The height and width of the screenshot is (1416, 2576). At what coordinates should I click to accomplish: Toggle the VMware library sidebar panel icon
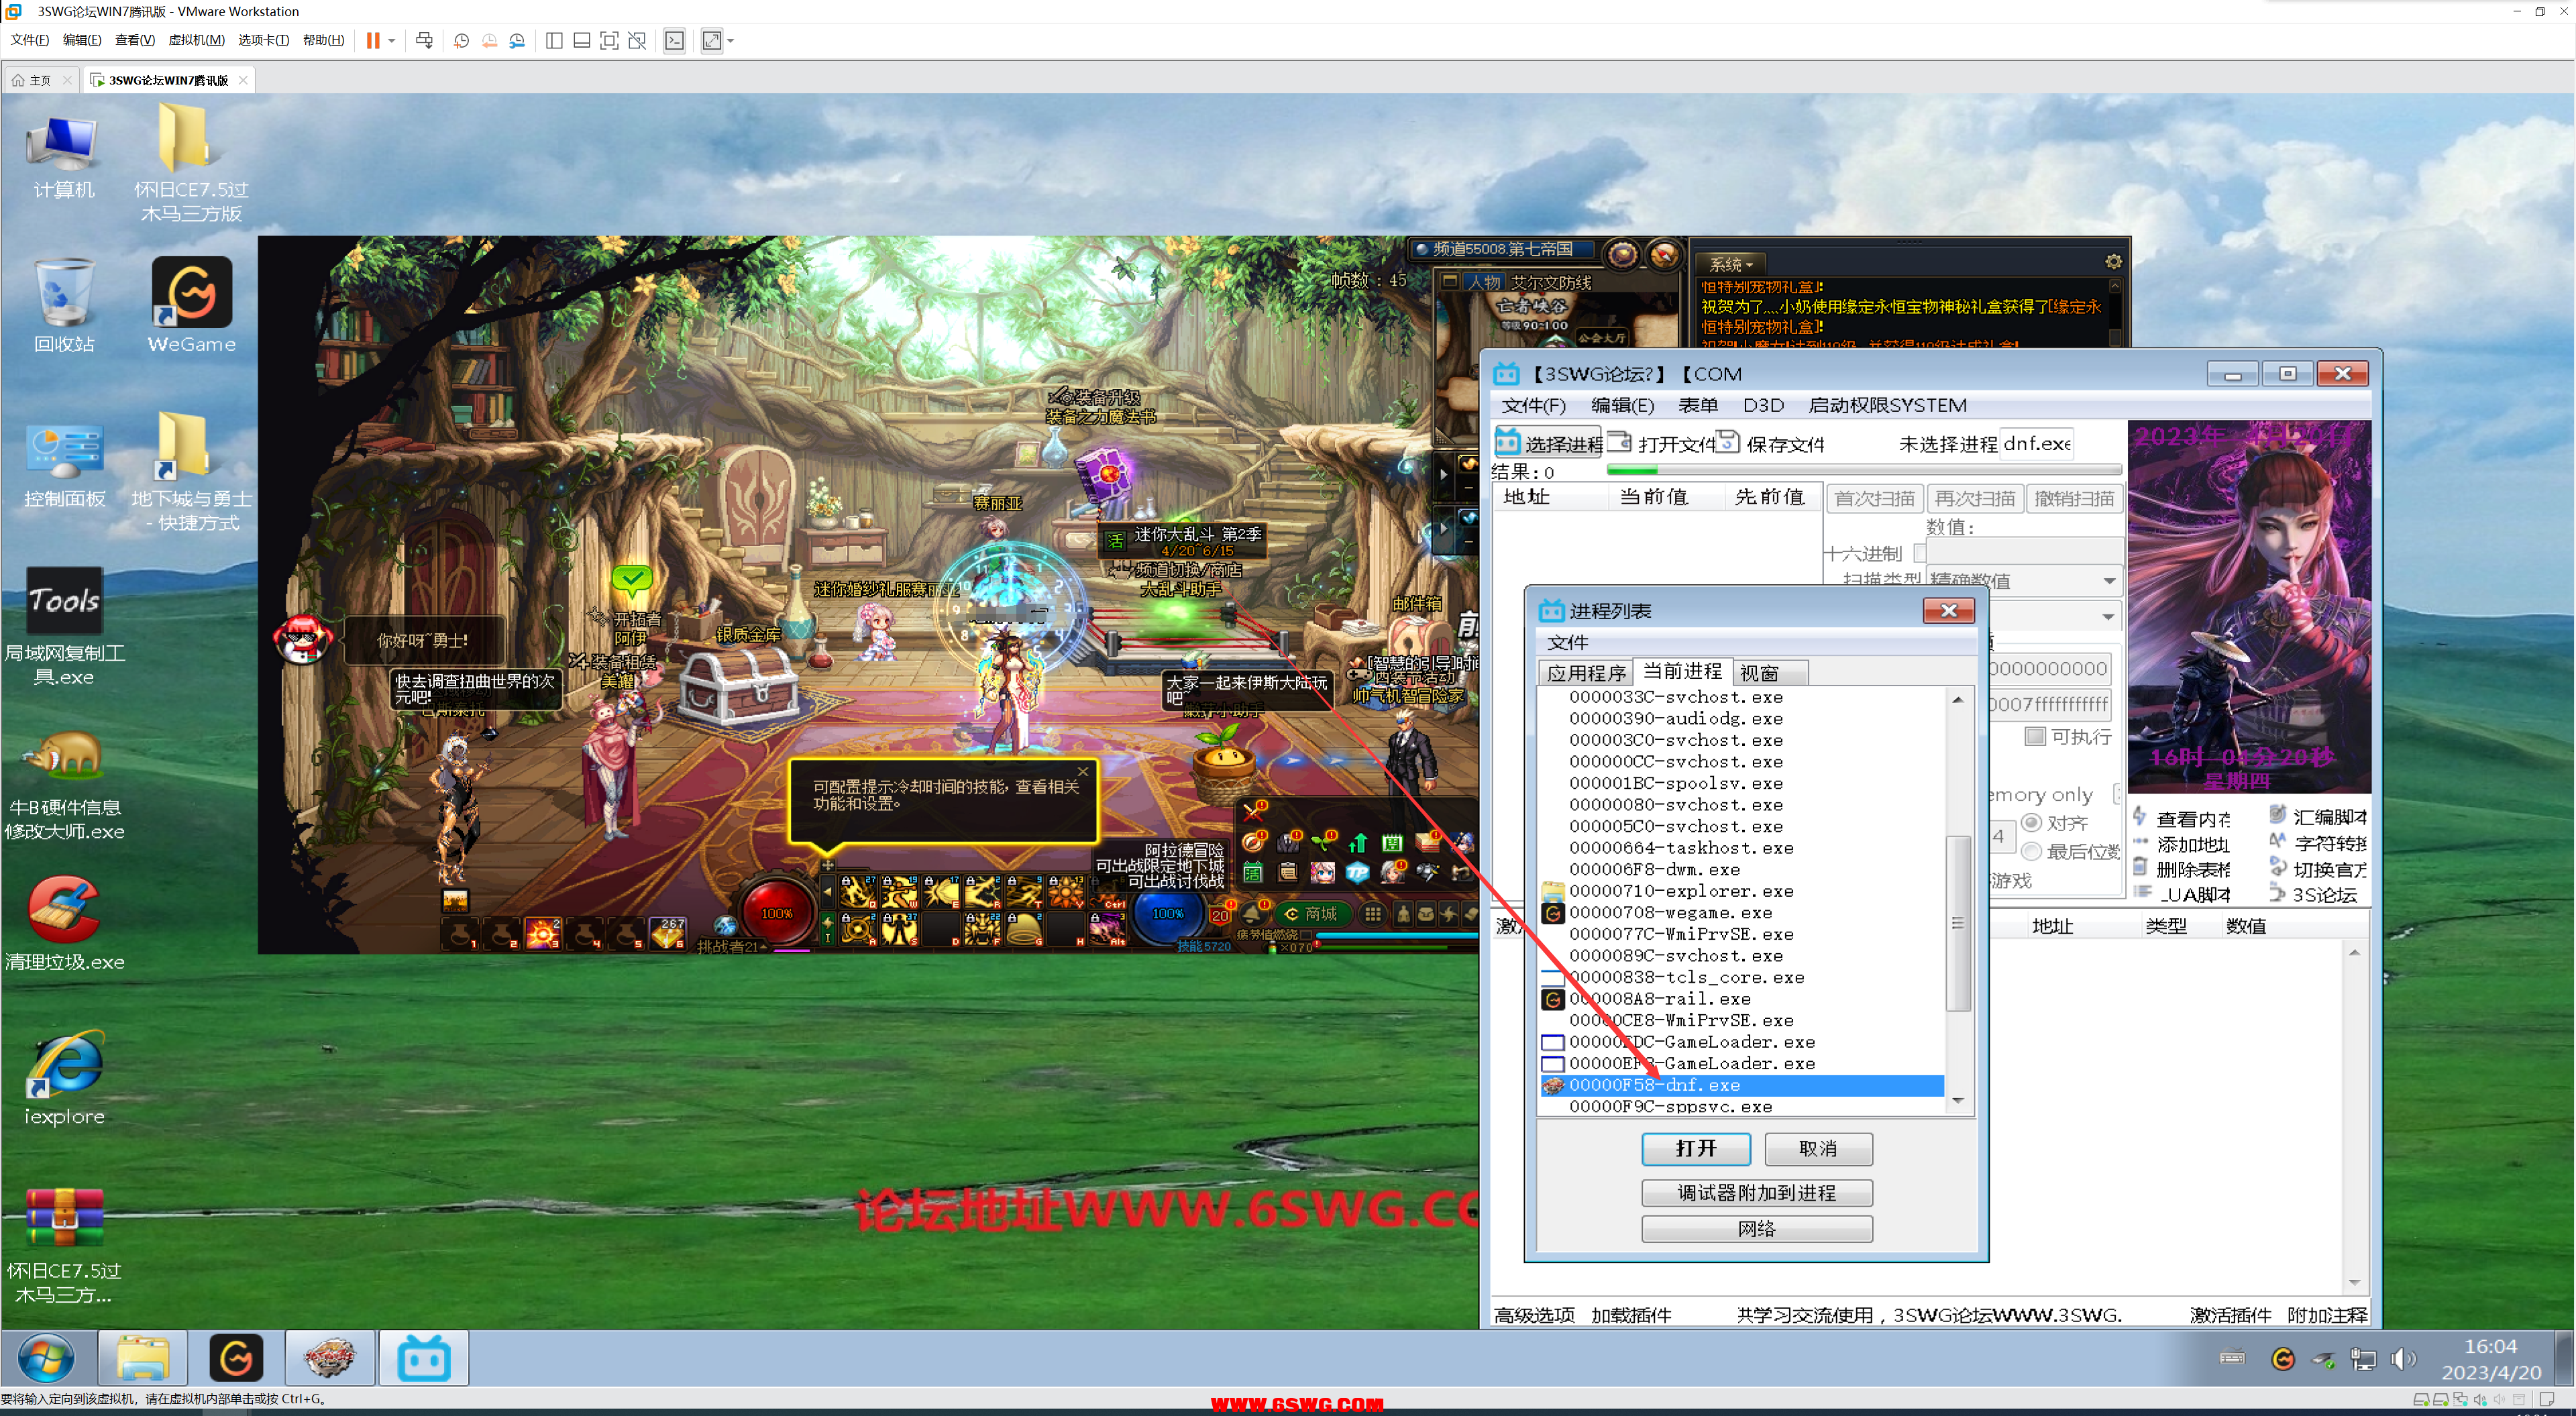coord(554,41)
